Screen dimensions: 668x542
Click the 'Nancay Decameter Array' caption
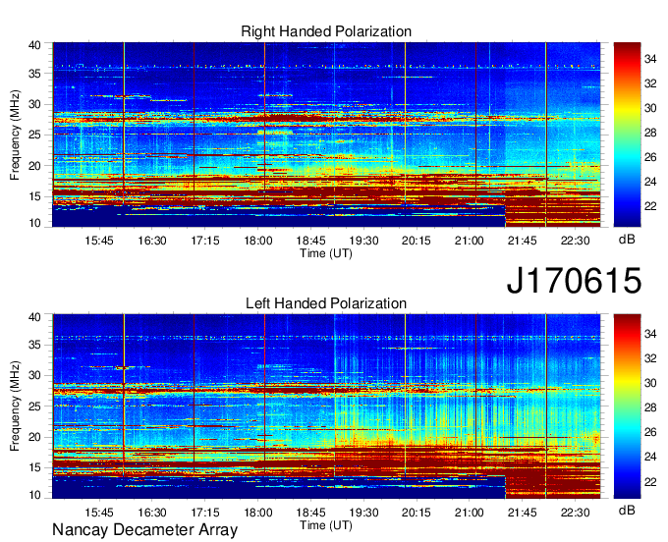(x=144, y=529)
